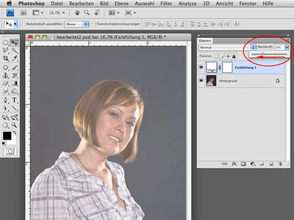Screen dimensions: 294x220
Task: Select the Type tool
Action: [14, 100]
